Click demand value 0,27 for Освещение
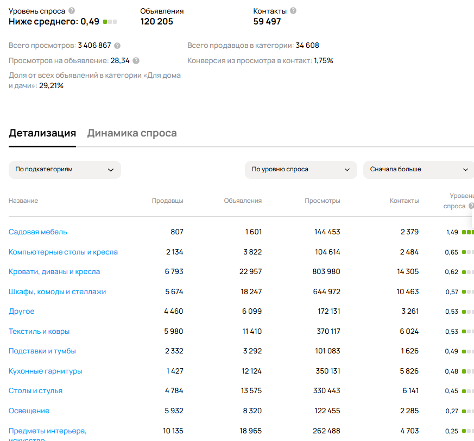 point(452,411)
